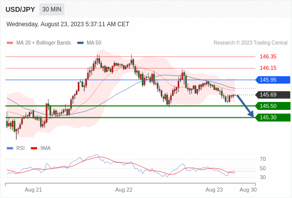The width and height of the screenshot is (292, 198).
Task: Click the MA 50 blue legend swatch
Action: [x=80, y=43]
